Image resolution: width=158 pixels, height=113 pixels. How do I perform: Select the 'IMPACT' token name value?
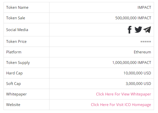(x=144, y=8)
